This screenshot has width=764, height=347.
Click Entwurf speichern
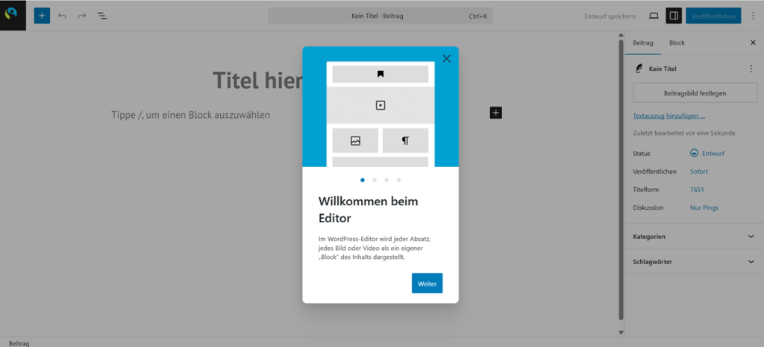pos(610,16)
